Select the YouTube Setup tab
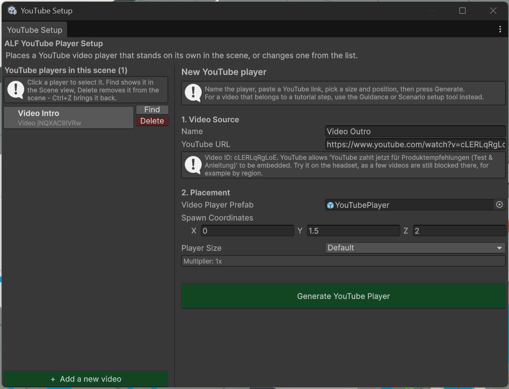The image size is (509, 389). (35, 30)
